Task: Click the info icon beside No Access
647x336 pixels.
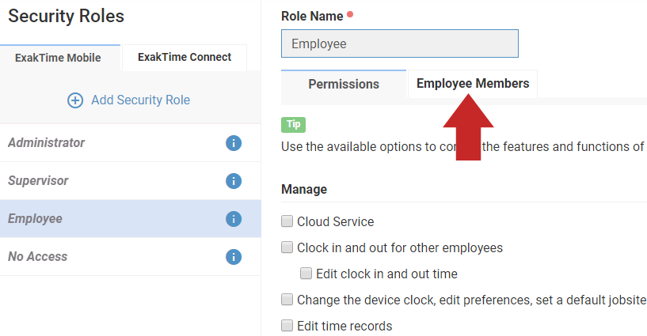Action: pyautogui.click(x=234, y=257)
